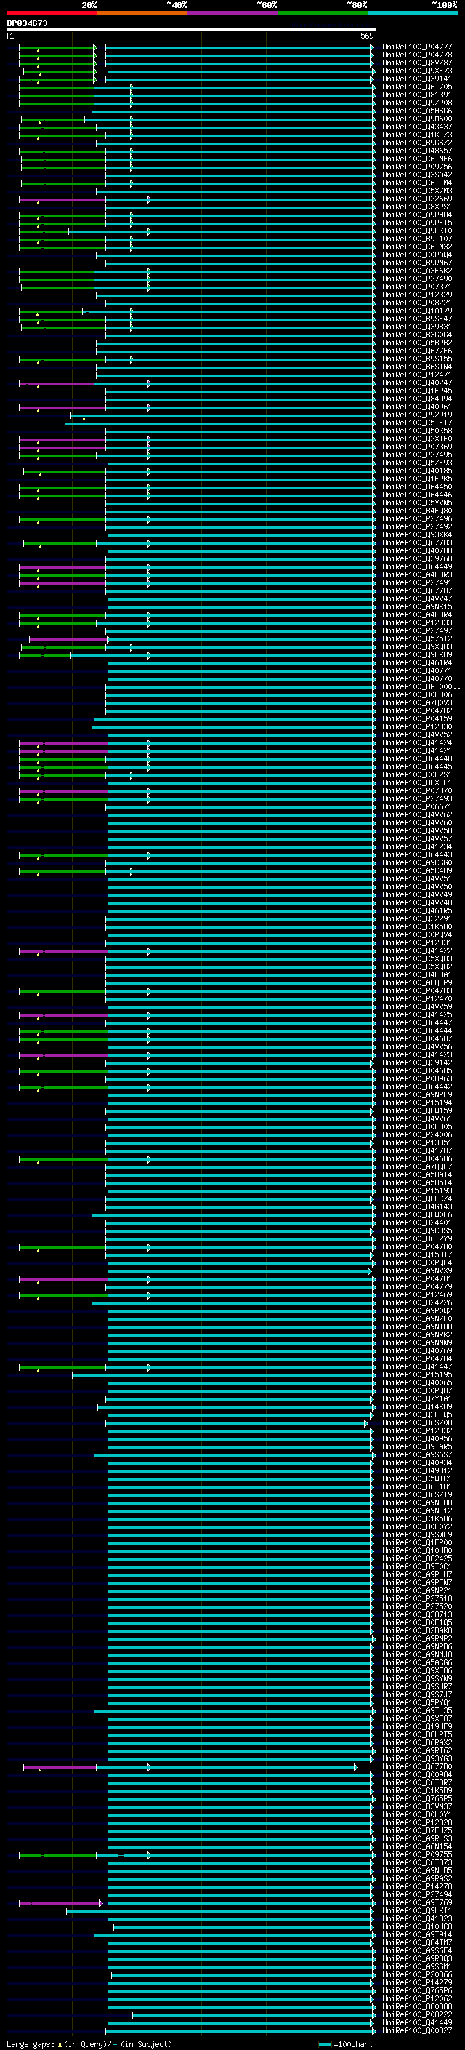Select label UniRef100_P07369
The image size is (465, 2050).
point(417,447)
